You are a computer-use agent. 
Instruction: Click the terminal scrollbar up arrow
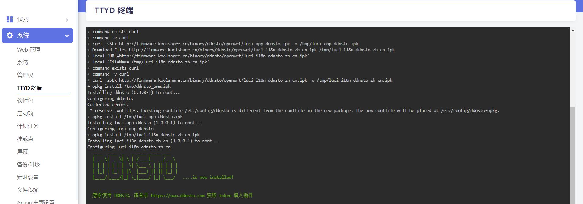(573, 31)
